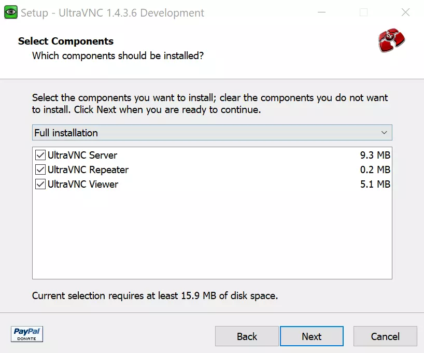The width and height of the screenshot is (424, 353).
Task: Proceed by clicking Next
Action: (312, 336)
